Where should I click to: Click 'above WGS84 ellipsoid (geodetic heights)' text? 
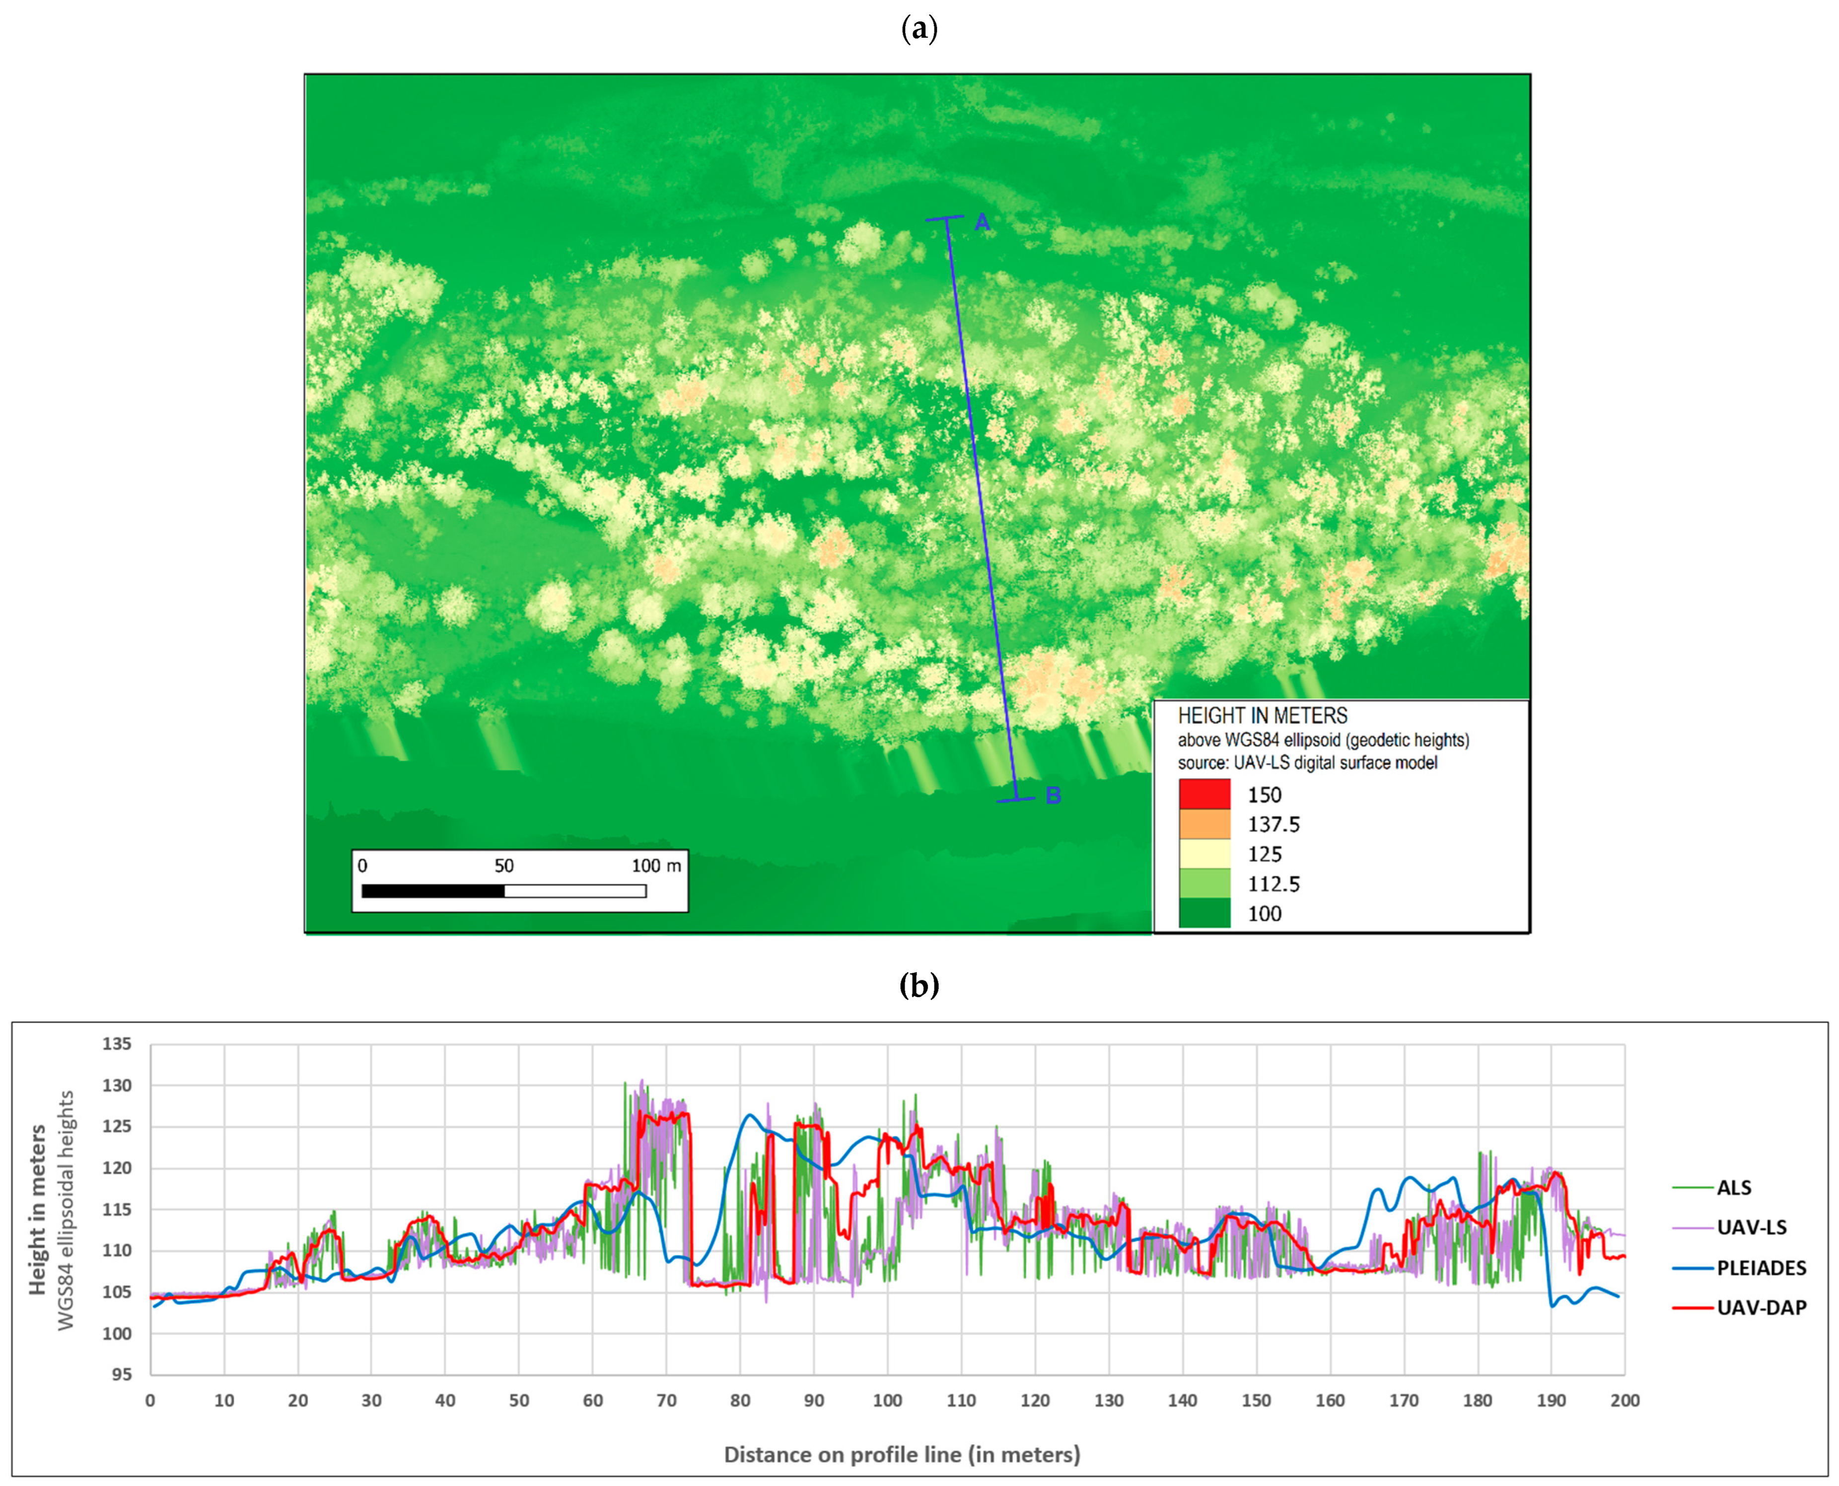1324,740
